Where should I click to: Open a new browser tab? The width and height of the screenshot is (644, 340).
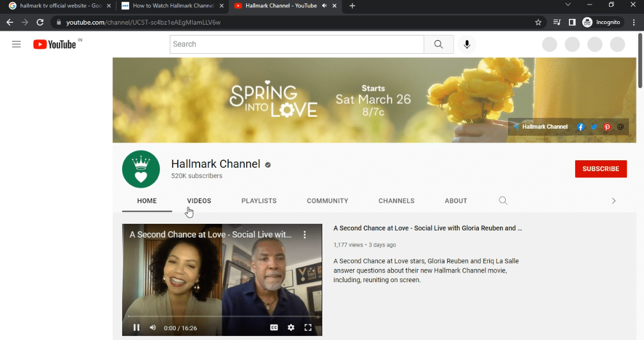[x=352, y=6]
